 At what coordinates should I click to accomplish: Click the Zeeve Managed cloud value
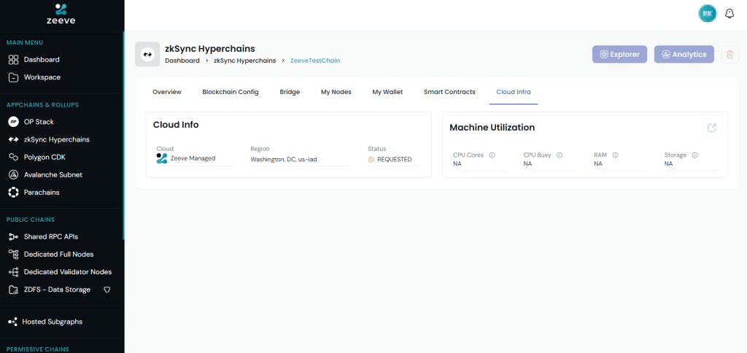point(193,159)
